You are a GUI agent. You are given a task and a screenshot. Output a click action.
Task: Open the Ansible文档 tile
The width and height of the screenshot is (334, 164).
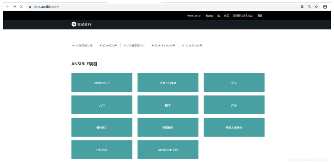(x=102, y=83)
